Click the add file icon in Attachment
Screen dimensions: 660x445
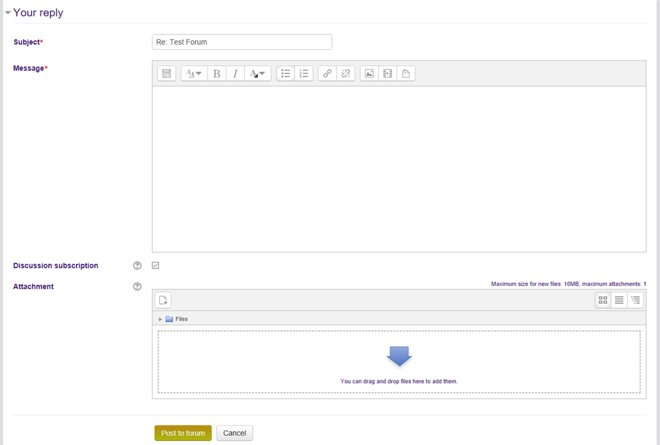click(x=163, y=300)
